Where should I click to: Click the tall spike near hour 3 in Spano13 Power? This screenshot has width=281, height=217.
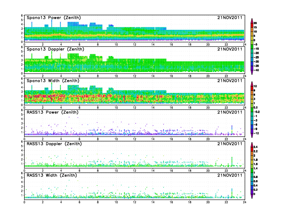(52, 23)
